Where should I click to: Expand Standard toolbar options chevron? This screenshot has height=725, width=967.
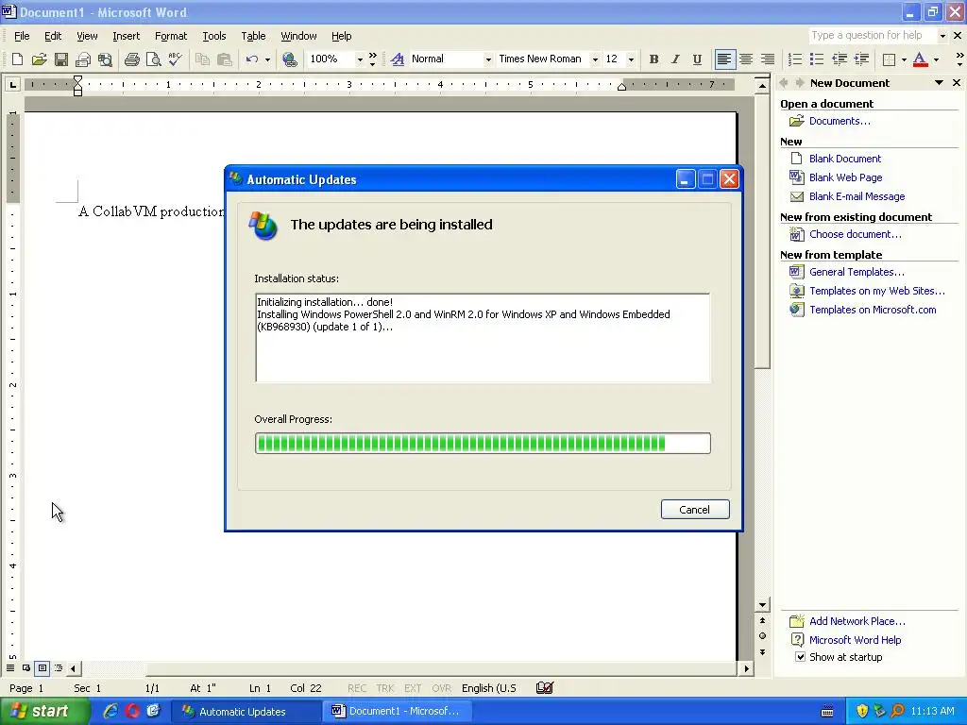click(x=372, y=59)
